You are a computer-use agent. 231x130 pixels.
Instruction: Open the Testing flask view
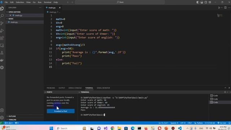point(2,53)
